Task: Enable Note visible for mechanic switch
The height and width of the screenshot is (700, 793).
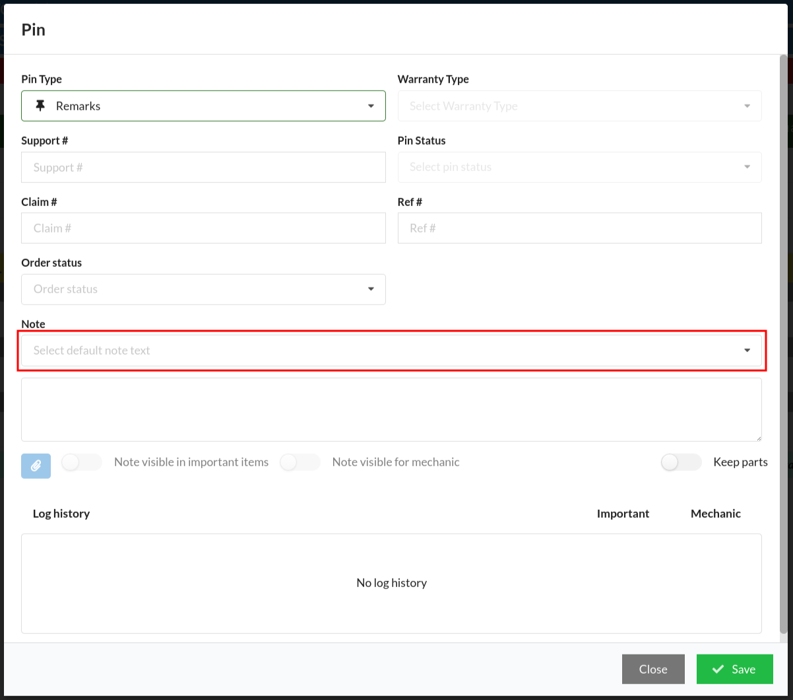Action: [300, 462]
